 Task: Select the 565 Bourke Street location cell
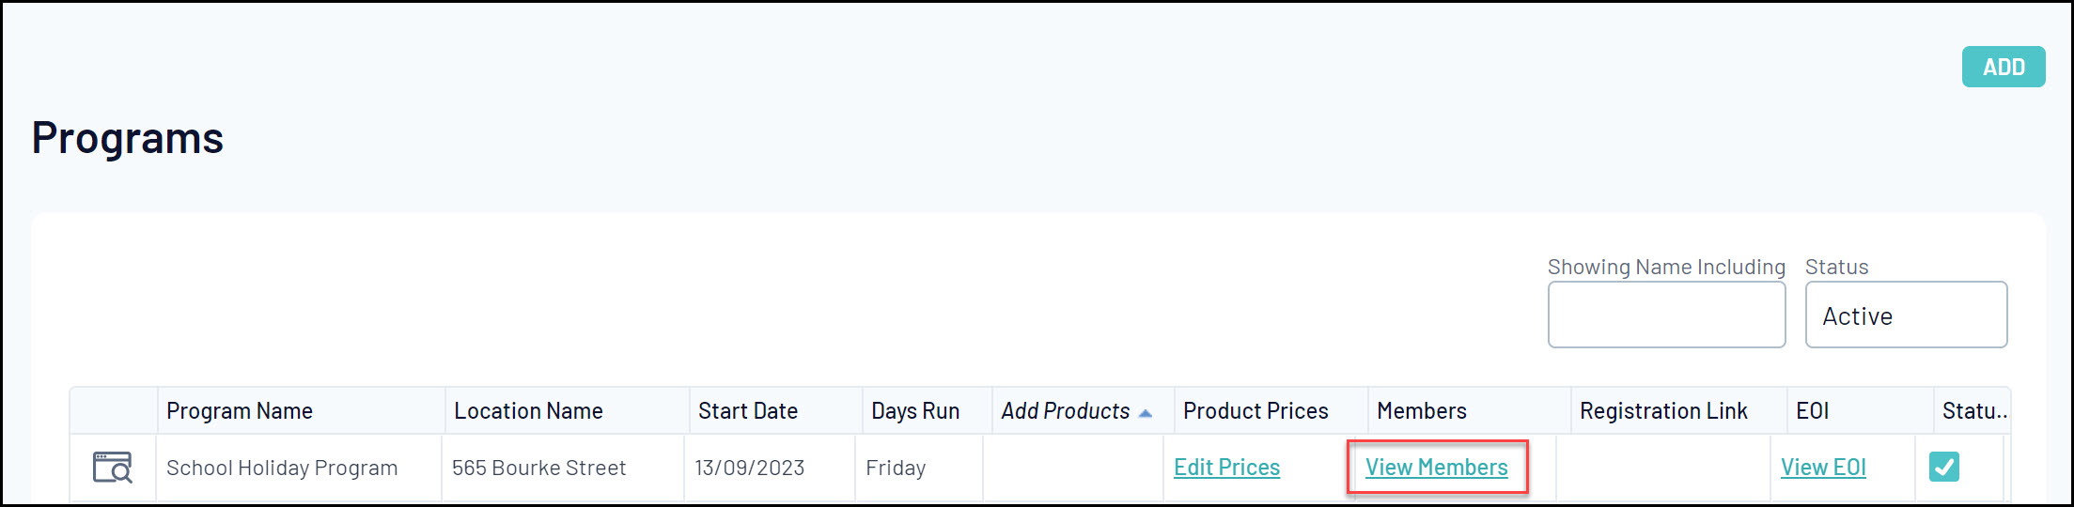(x=538, y=468)
